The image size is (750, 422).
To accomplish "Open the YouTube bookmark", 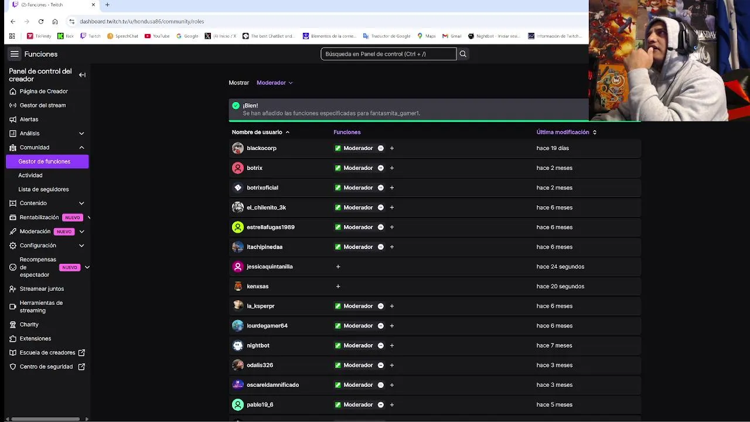I will (157, 36).
